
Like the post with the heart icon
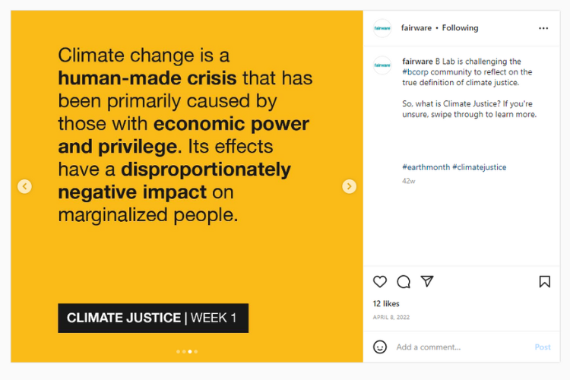tap(380, 281)
